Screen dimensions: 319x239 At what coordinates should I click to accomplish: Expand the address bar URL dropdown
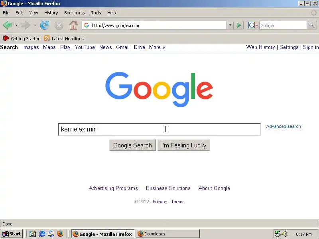tap(230, 25)
